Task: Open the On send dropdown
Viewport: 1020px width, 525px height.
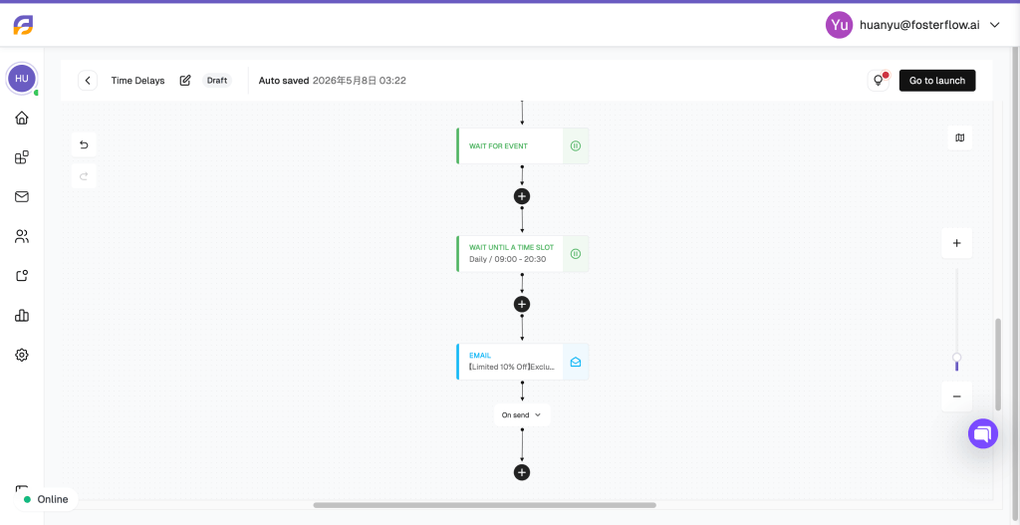Action: [x=522, y=415]
